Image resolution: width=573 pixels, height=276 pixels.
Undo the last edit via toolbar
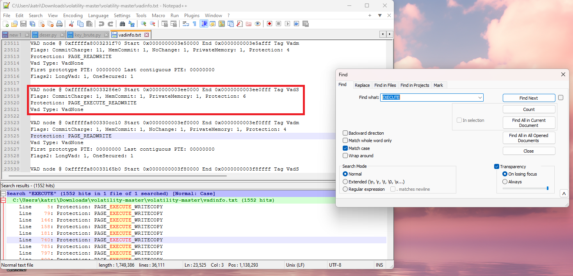coord(101,24)
